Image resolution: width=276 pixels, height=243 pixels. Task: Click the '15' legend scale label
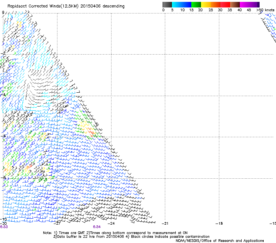[191, 10]
